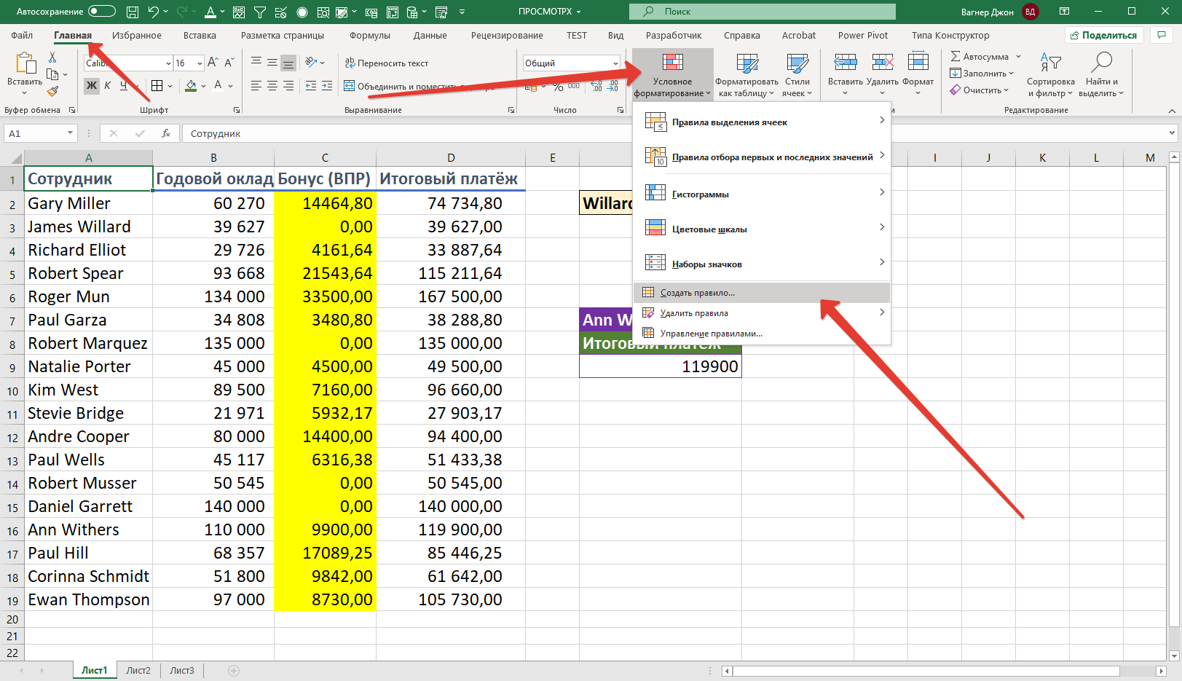1182x681 pixels.
Task: Switch to the Формулы ribbon tab
Action: [370, 35]
